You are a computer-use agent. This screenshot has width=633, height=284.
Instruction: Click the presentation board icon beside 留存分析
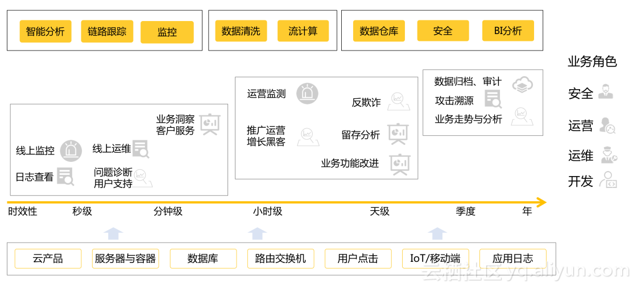tap(399, 134)
